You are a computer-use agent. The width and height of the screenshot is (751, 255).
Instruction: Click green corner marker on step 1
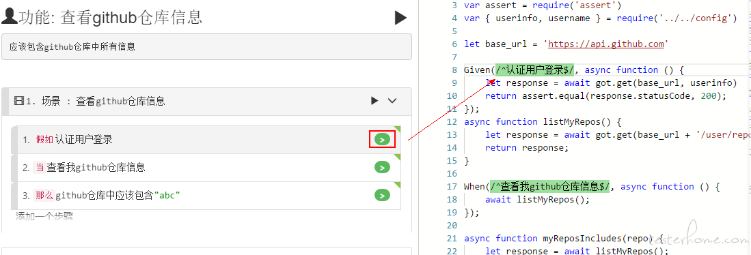coord(397,129)
